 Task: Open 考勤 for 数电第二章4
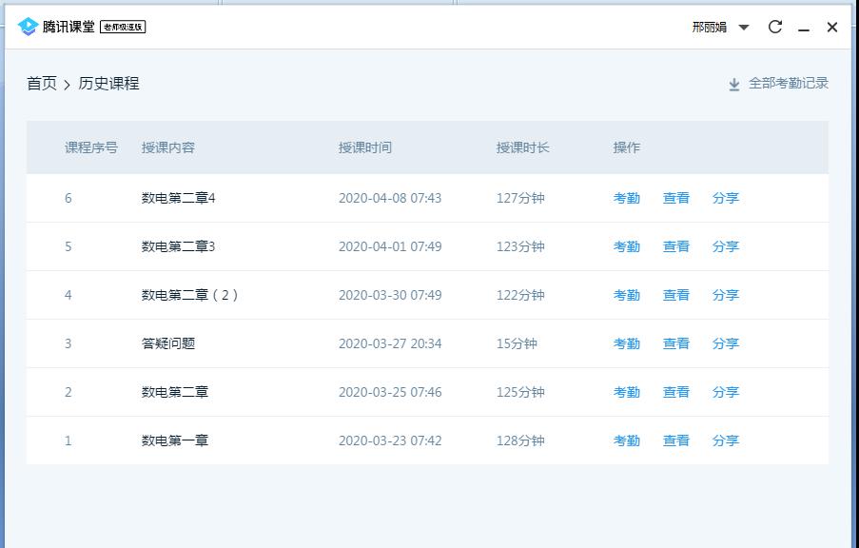[626, 198]
